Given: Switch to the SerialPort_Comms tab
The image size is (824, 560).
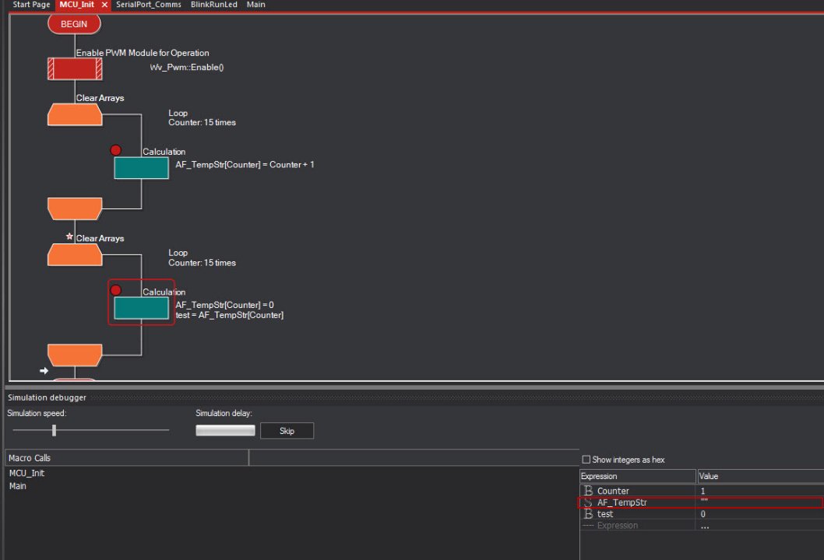Looking at the screenshot, I should (x=149, y=5).
